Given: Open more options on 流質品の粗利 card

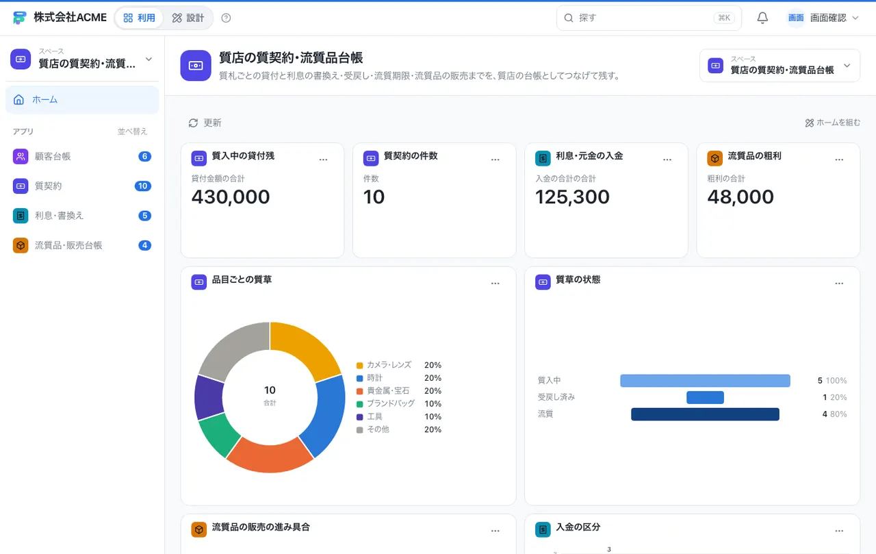Looking at the screenshot, I should (839, 159).
